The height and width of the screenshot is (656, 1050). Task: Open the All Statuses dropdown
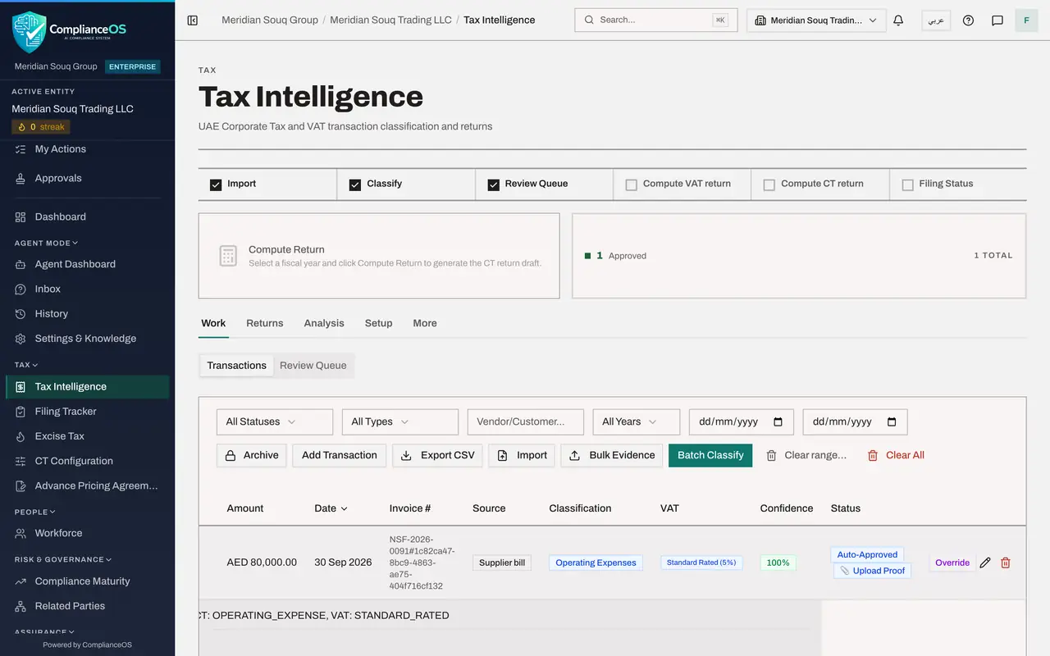[275, 421]
